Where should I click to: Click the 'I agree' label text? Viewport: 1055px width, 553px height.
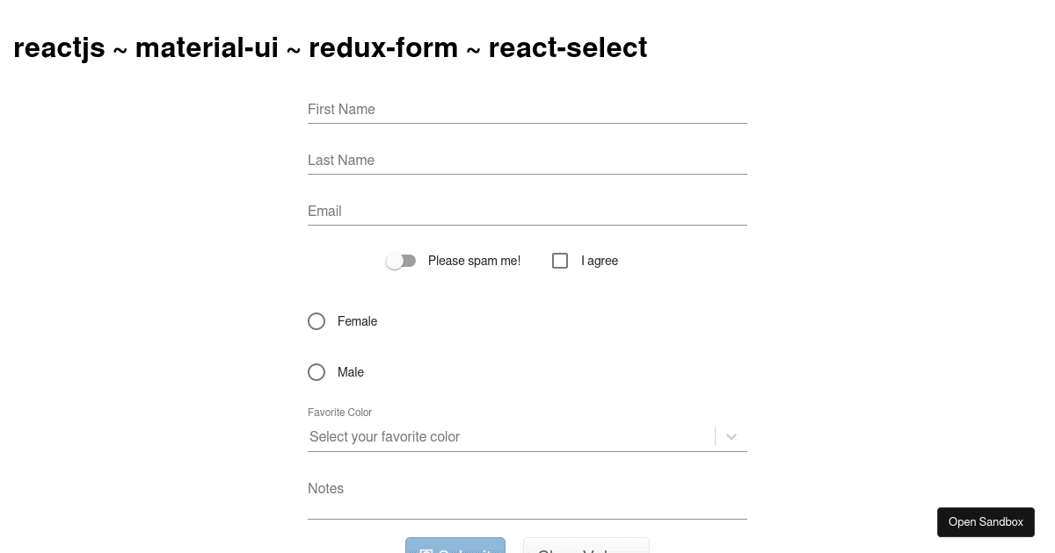click(x=600, y=261)
